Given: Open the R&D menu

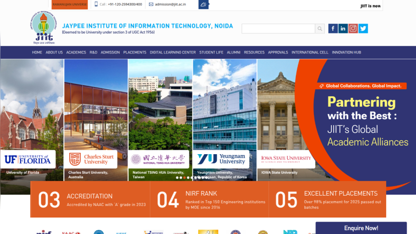Looking at the screenshot, I should point(93,52).
